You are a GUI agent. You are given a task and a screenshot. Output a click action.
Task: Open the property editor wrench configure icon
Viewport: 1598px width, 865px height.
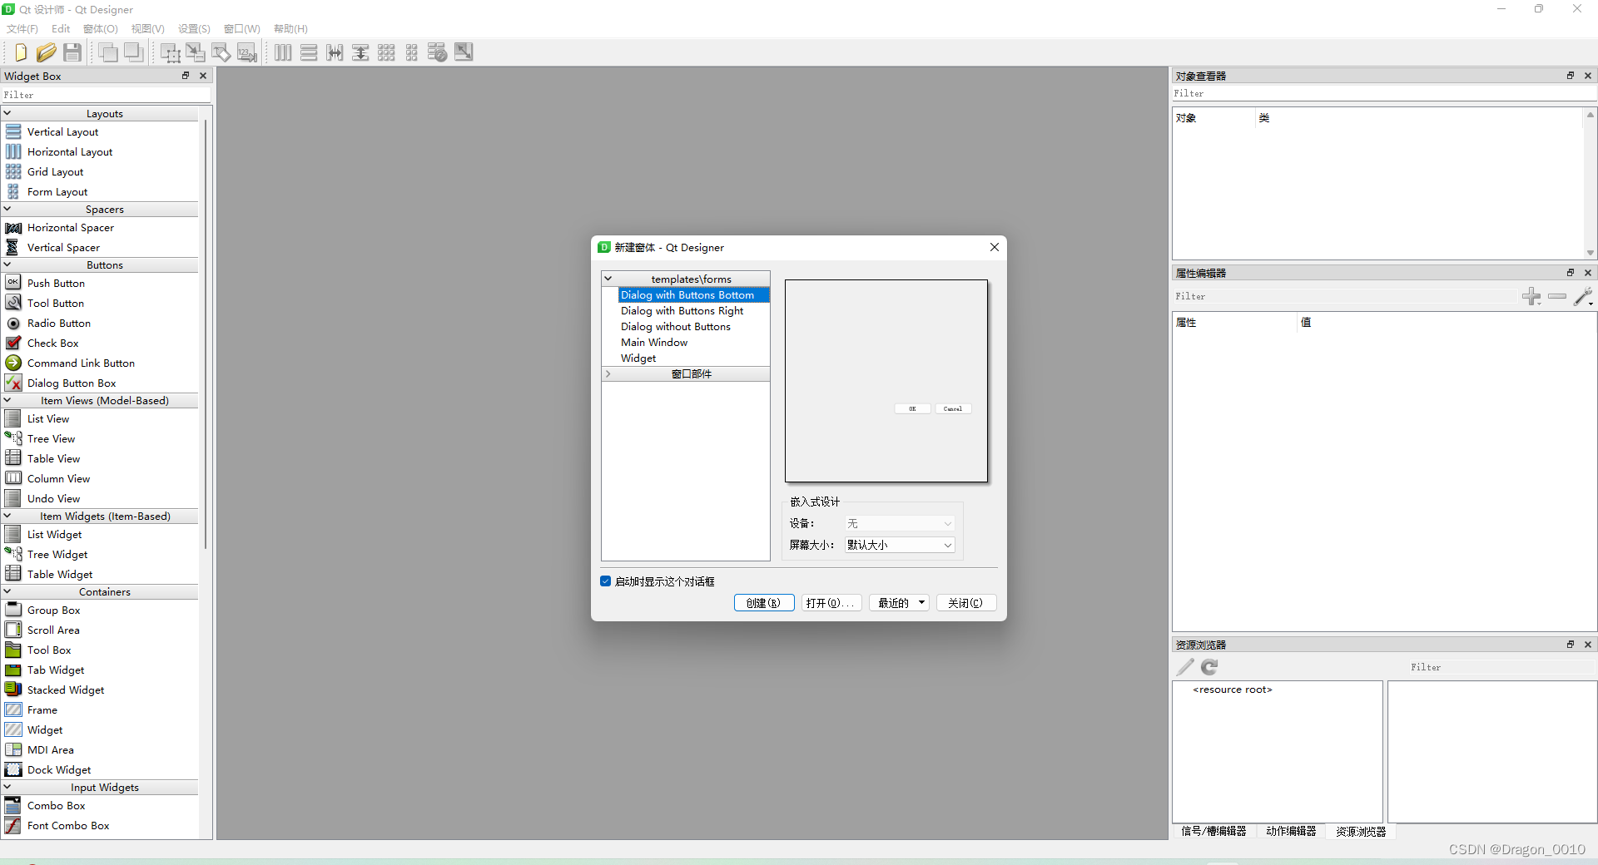coord(1584,296)
